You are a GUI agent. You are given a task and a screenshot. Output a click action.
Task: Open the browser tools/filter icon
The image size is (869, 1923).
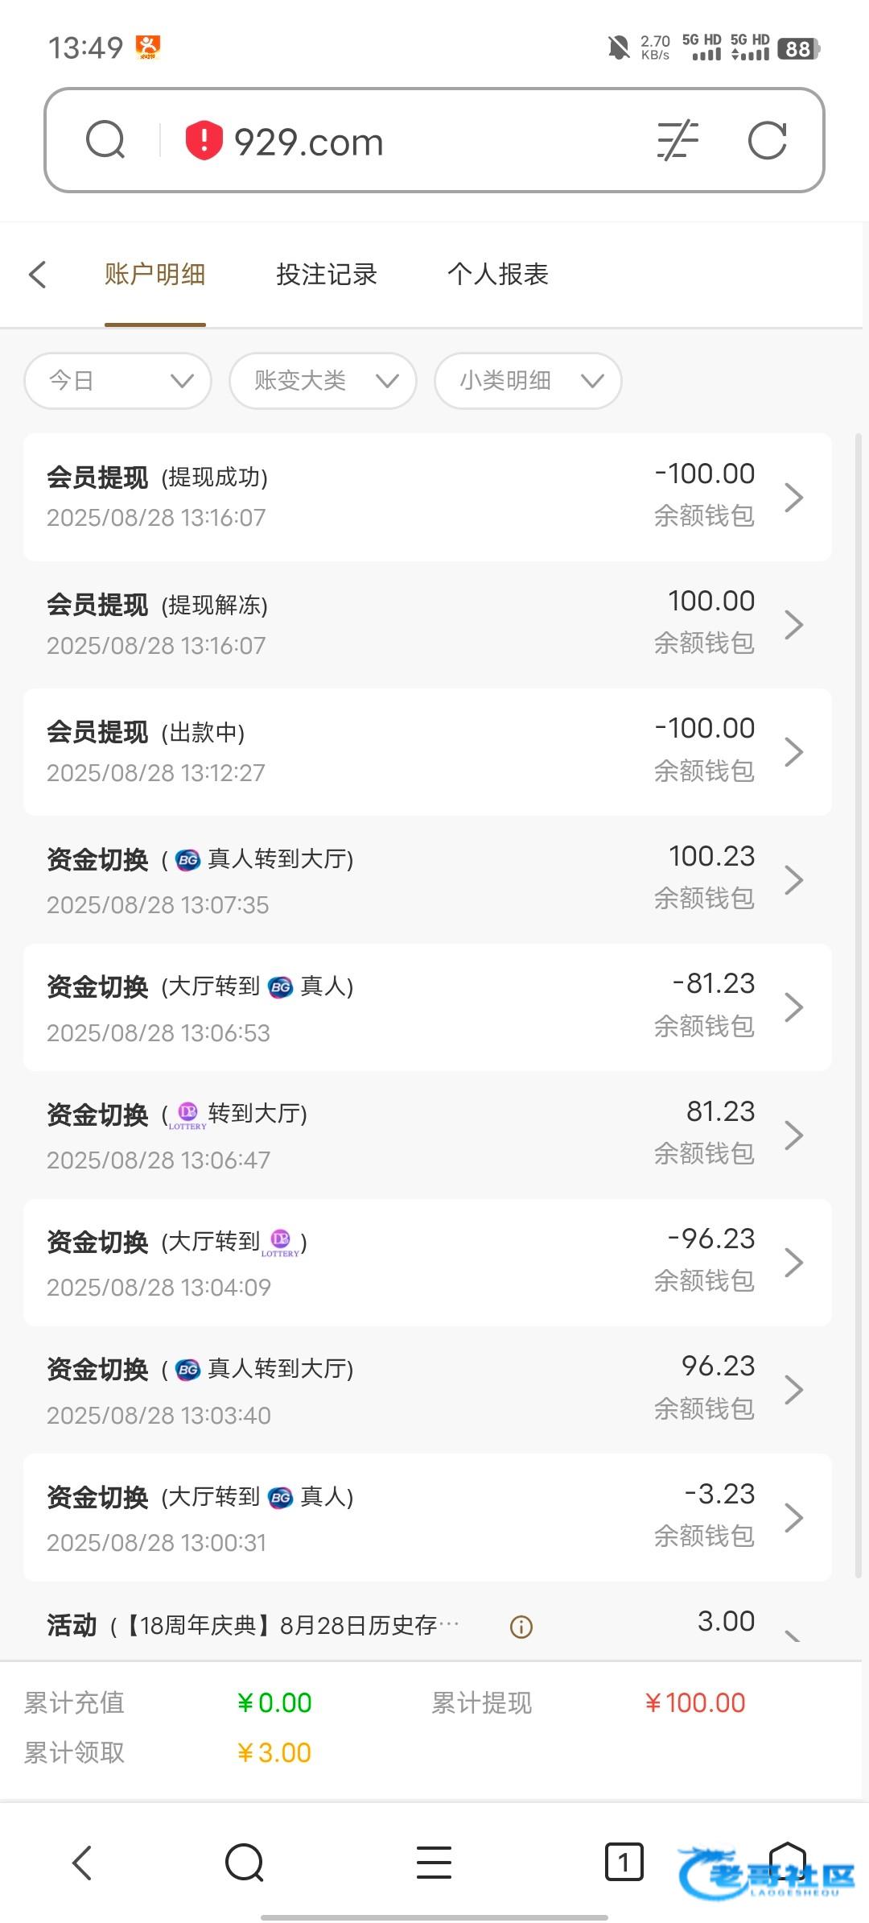point(677,140)
